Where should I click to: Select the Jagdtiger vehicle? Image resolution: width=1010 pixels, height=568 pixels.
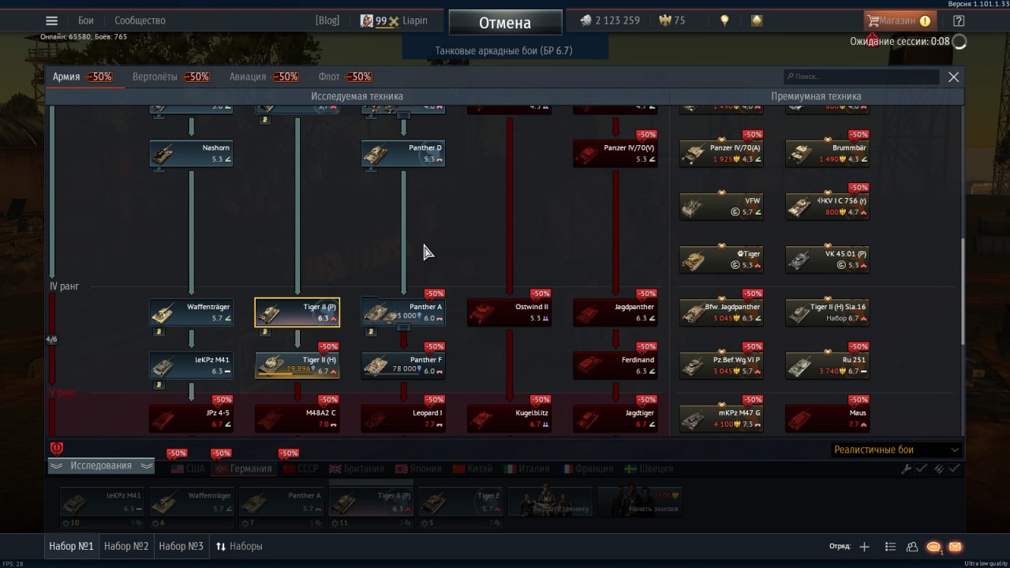click(x=615, y=418)
